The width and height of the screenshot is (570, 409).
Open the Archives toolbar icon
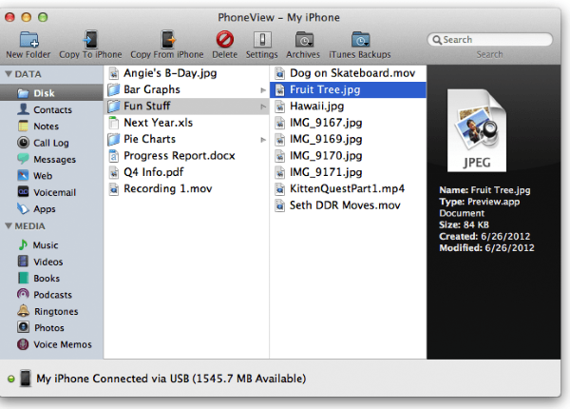pyautogui.click(x=303, y=39)
